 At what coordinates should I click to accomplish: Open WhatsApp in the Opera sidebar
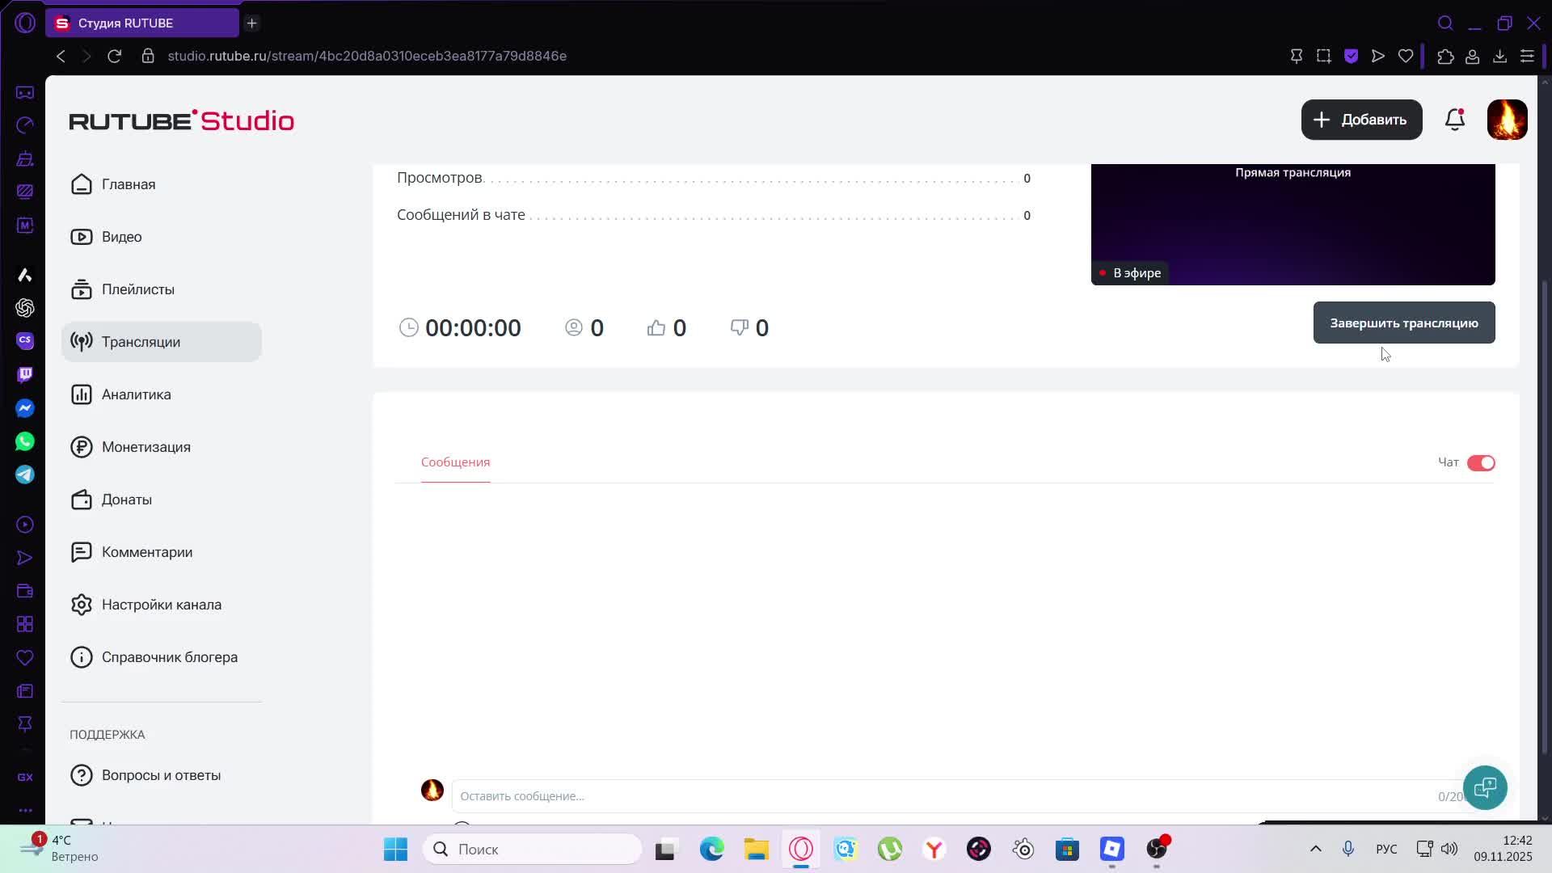coord(25,441)
